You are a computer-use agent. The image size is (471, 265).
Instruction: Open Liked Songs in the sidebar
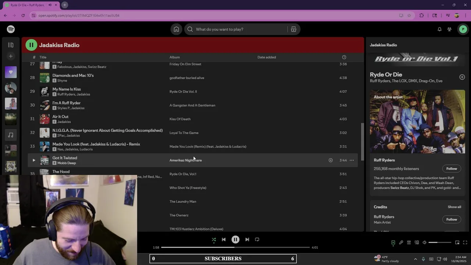(11, 72)
